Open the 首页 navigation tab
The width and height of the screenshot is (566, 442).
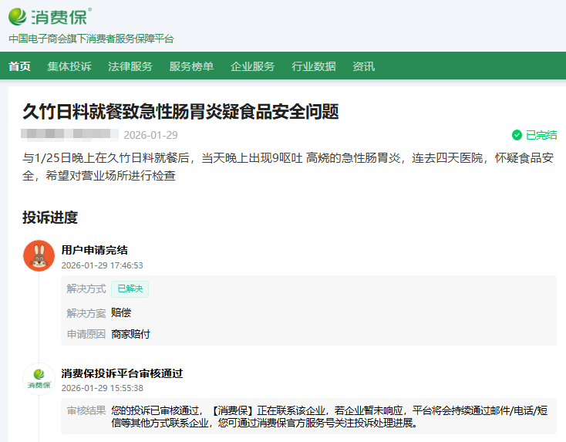19,66
